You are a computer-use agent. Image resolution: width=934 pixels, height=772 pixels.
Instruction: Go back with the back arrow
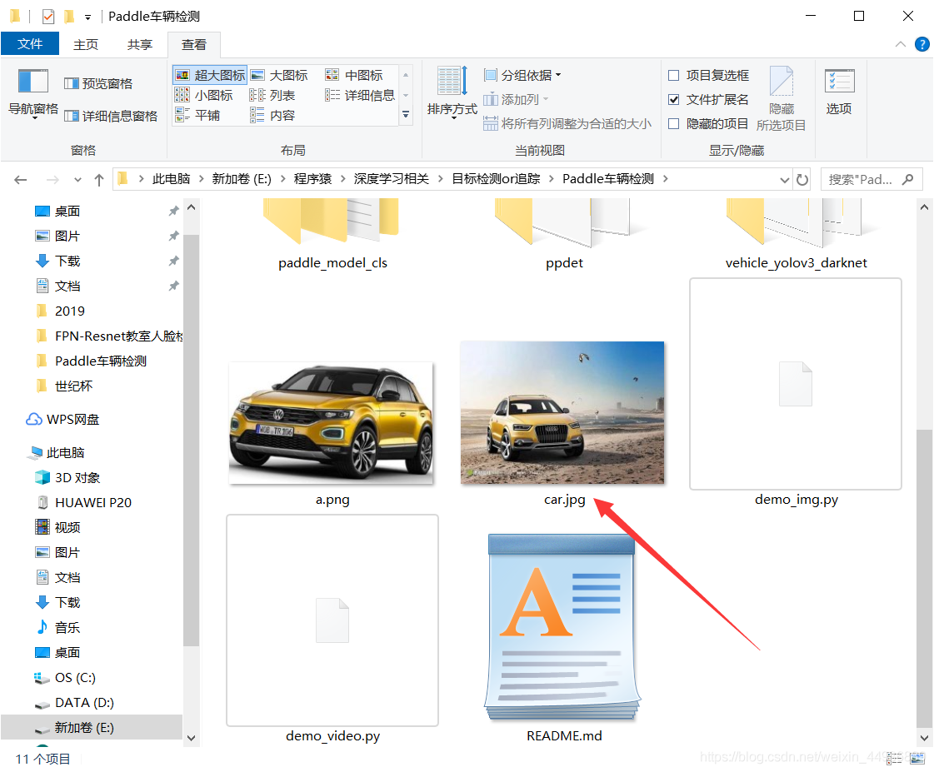(21, 179)
